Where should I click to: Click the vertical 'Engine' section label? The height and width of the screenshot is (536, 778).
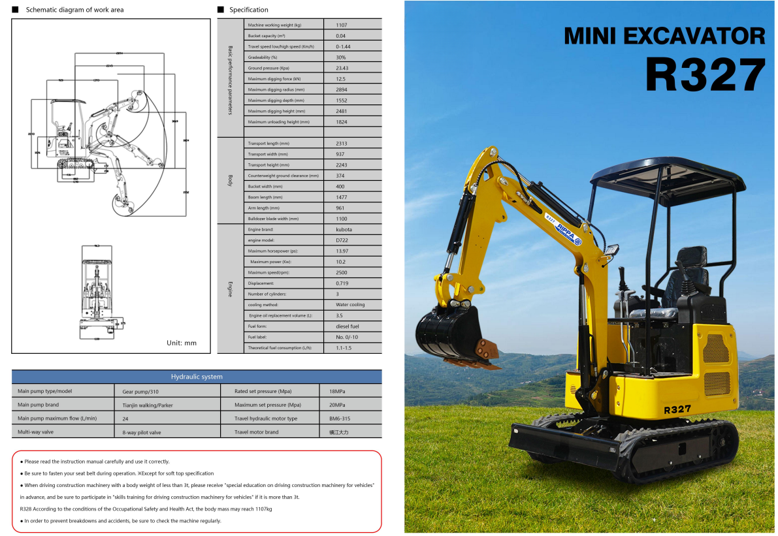click(x=230, y=289)
